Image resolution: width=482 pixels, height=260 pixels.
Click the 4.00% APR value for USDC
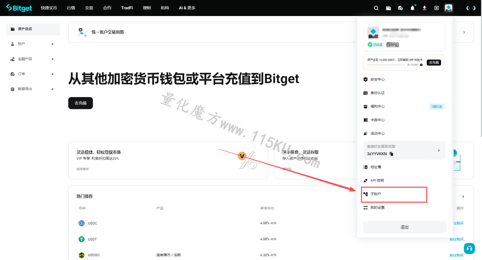268,223
